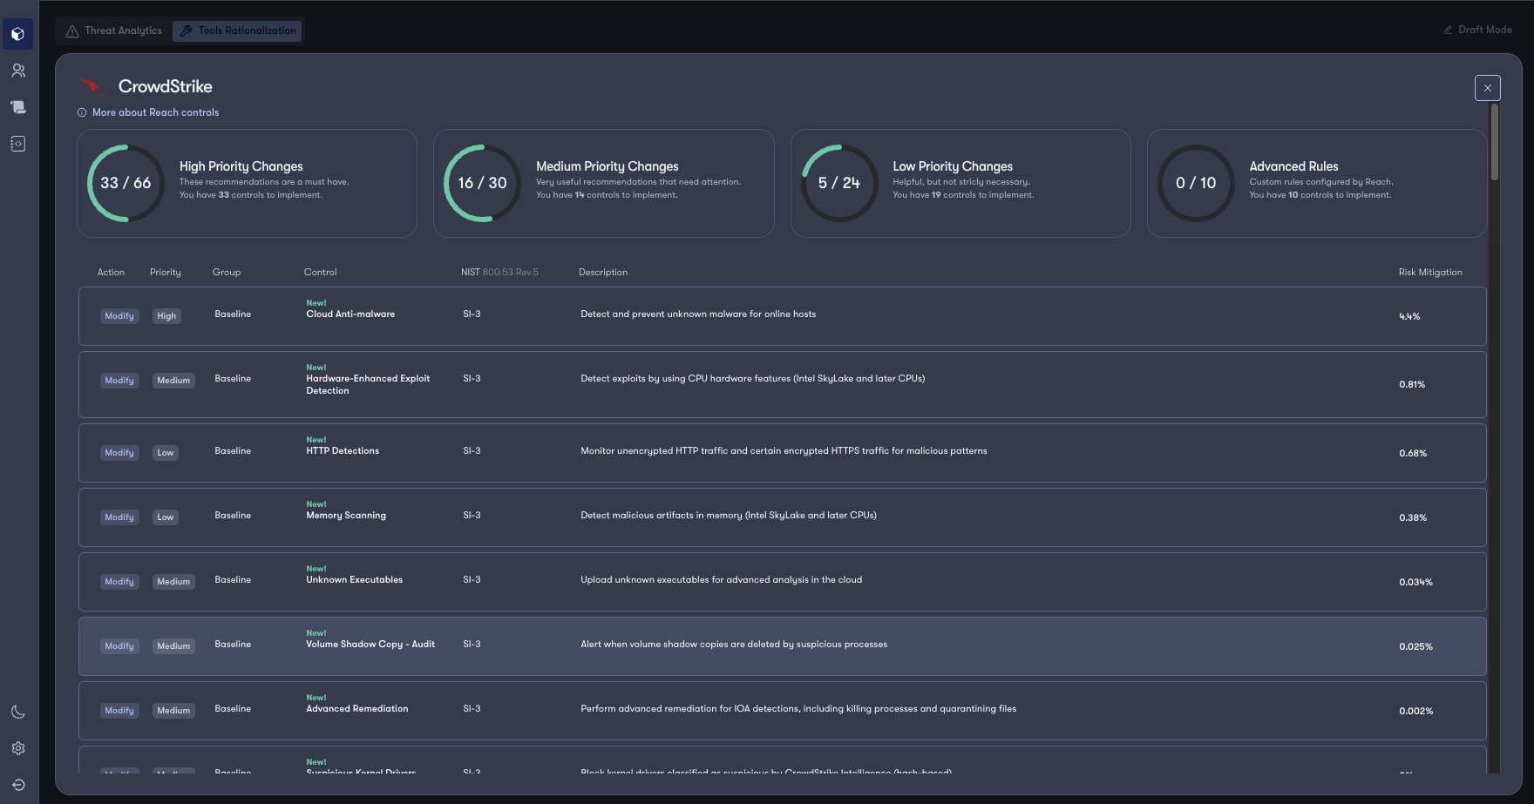Open settings gear in the sidebar
Screen dimensions: 1534x804
coord(18,748)
